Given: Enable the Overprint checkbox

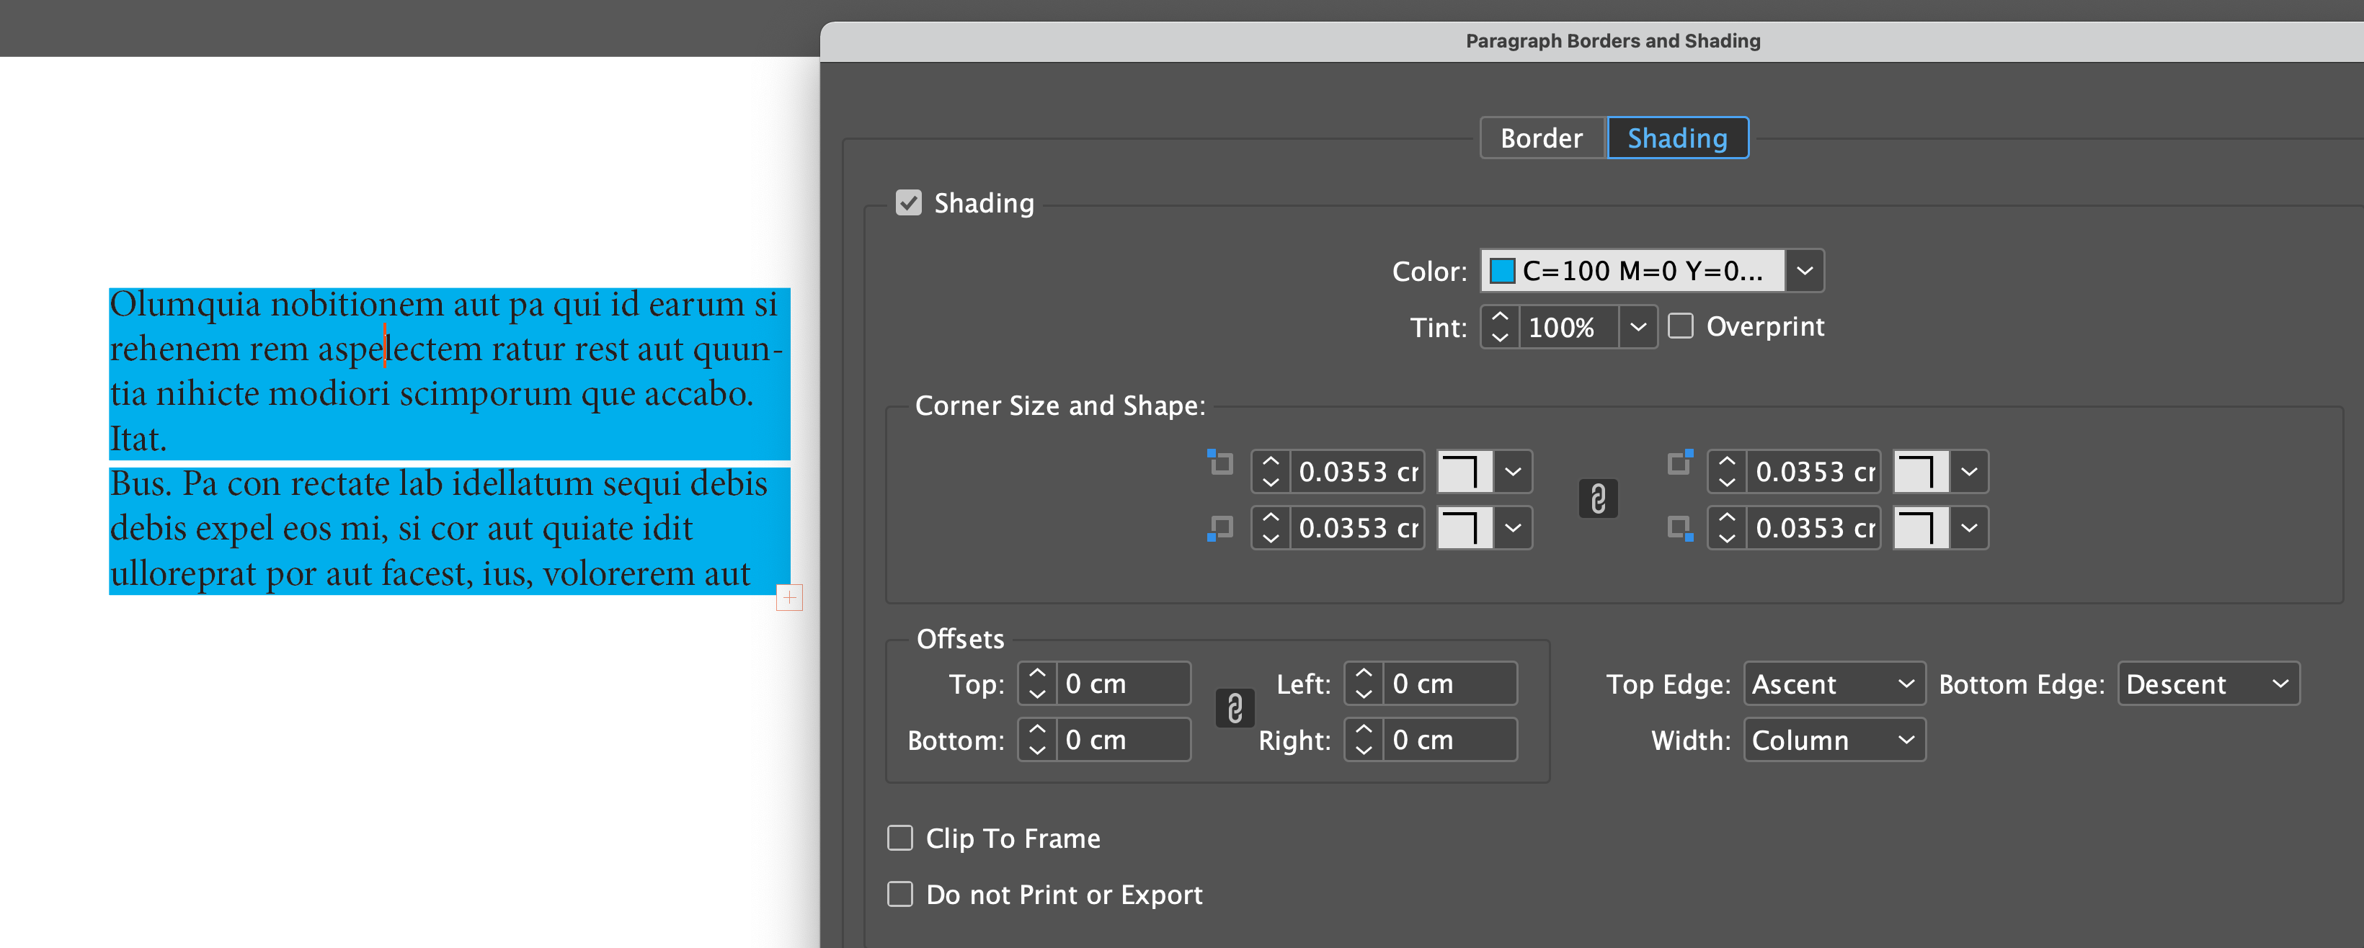Looking at the screenshot, I should pos(1680,326).
